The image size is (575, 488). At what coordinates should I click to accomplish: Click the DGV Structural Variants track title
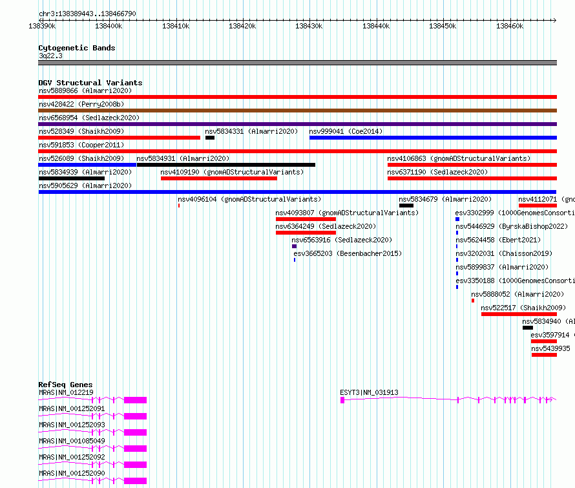point(90,83)
